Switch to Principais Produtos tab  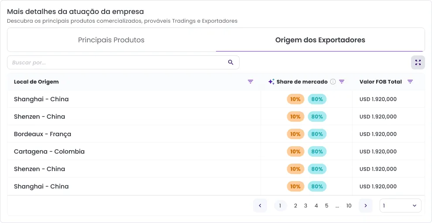pyautogui.click(x=111, y=40)
